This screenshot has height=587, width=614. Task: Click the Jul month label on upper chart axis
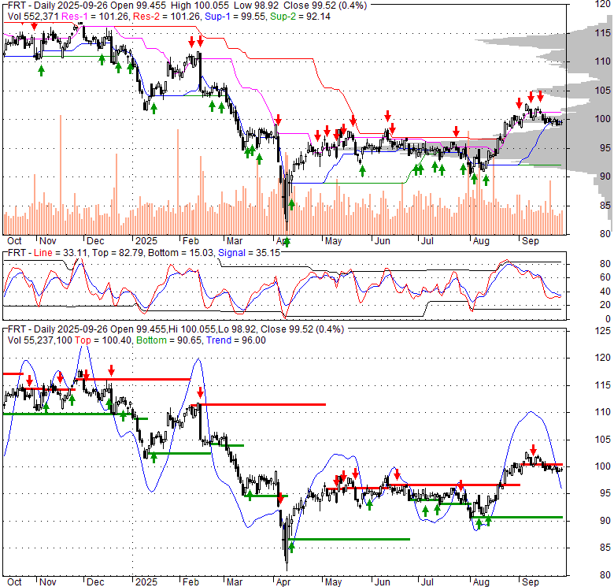[x=427, y=240]
